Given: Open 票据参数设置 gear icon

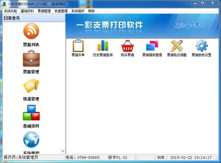Looking at the screenshot, I should pyautogui.click(x=202, y=45).
